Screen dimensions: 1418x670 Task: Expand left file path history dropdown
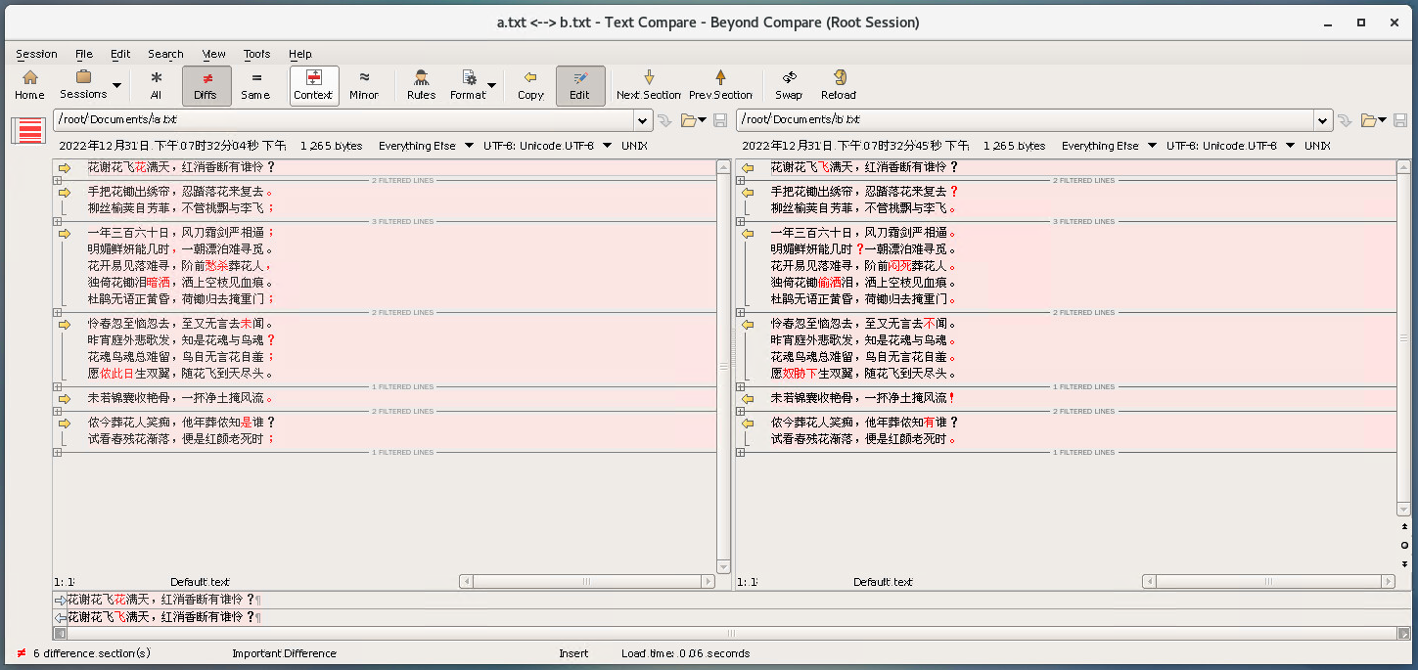tap(643, 120)
